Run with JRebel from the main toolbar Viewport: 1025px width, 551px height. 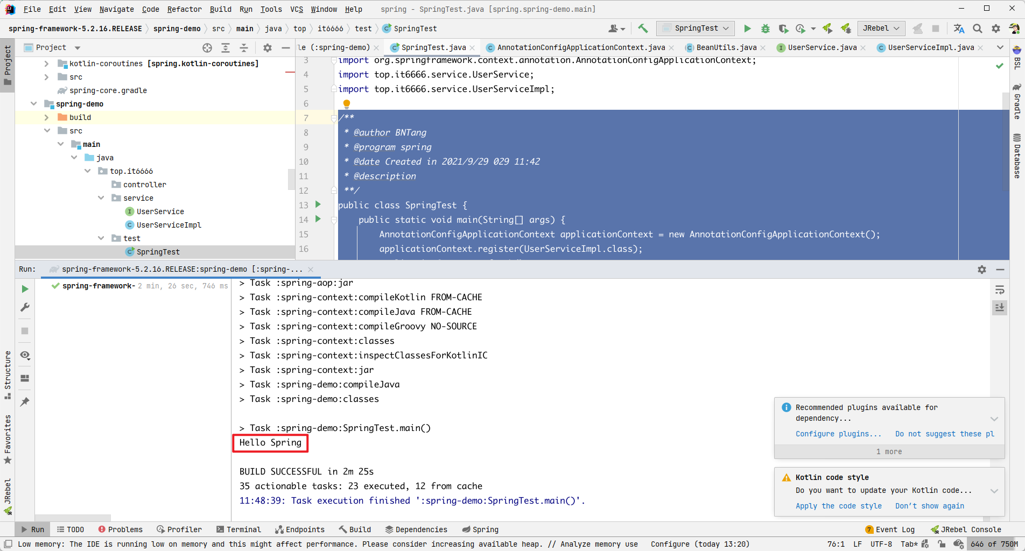[827, 29]
